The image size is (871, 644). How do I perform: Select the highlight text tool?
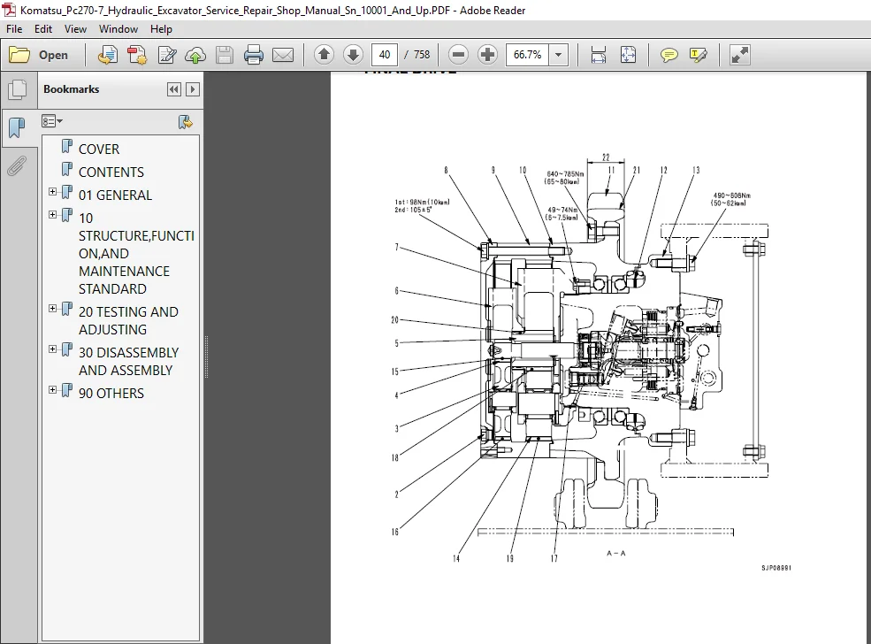tap(698, 55)
